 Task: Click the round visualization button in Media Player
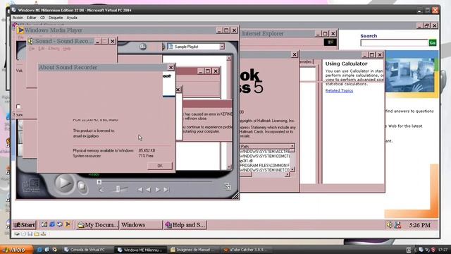pos(142,47)
